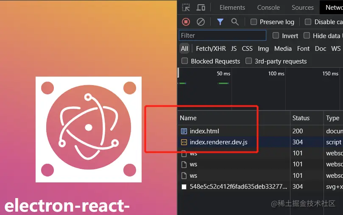Filter requests by WS
The width and height of the screenshot is (343, 215).
[x=336, y=48]
